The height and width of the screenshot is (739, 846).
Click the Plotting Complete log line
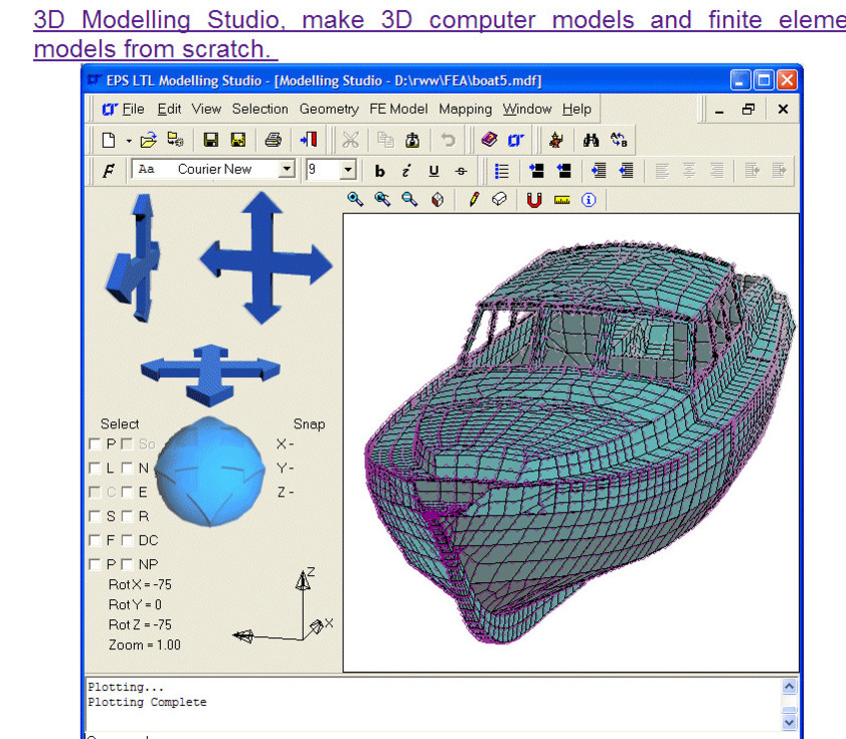pos(147,702)
